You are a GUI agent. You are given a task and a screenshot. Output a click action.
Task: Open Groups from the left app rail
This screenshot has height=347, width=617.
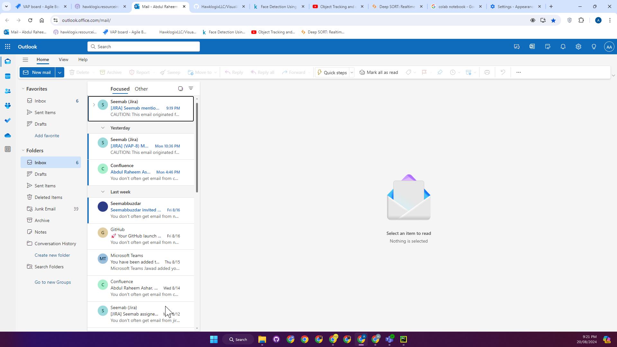[8, 106]
